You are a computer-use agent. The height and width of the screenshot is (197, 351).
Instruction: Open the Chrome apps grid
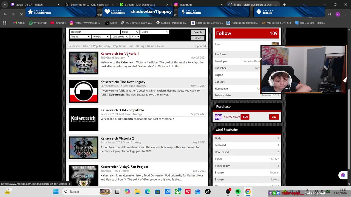click(4, 23)
